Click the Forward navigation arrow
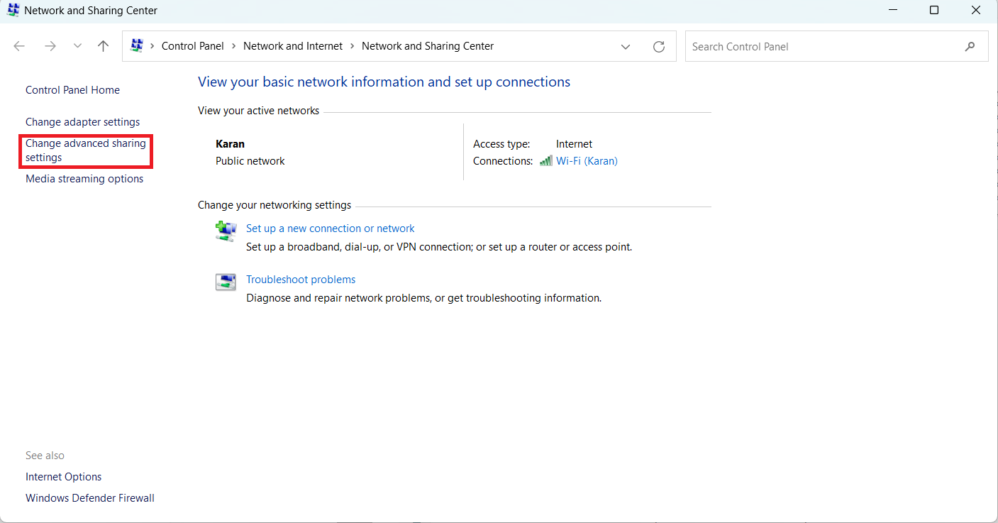 point(50,46)
